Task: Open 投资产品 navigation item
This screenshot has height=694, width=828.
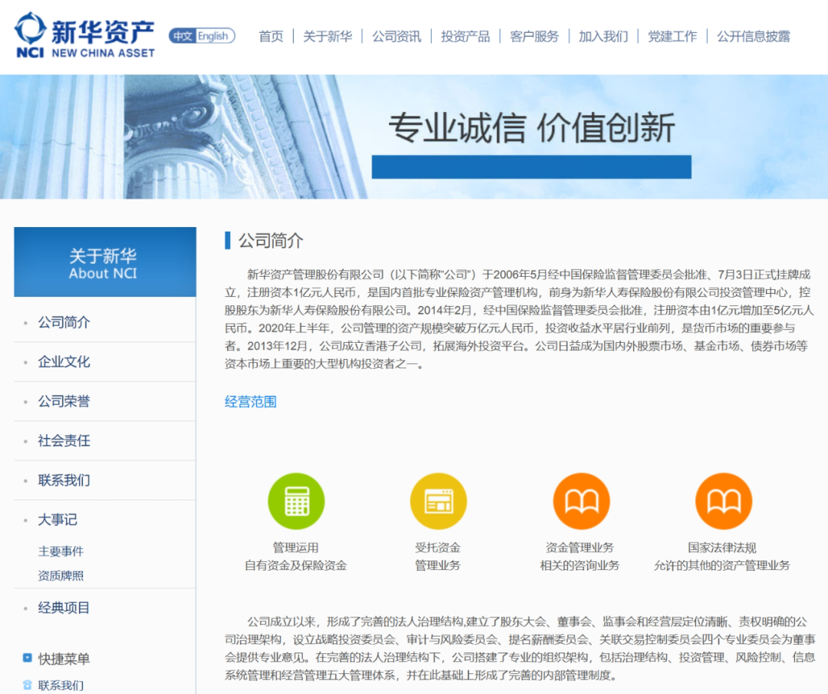Action: tap(465, 36)
